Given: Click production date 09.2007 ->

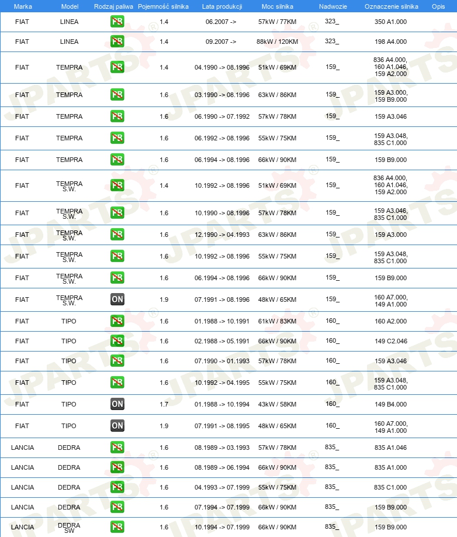Looking at the screenshot, I should pos(221,42).
